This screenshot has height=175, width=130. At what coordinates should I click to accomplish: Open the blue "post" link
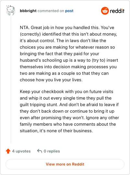(69, 11)
